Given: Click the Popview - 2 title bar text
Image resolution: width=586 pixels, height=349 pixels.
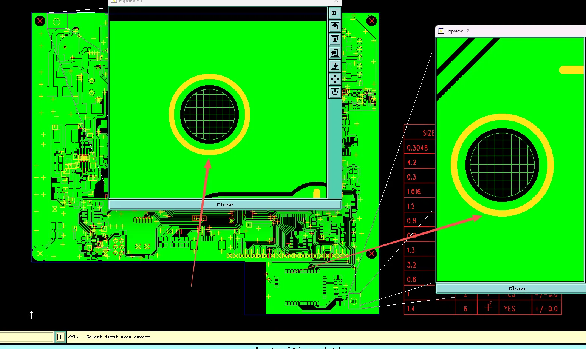Looking at the screenshot, I should 458,31.
